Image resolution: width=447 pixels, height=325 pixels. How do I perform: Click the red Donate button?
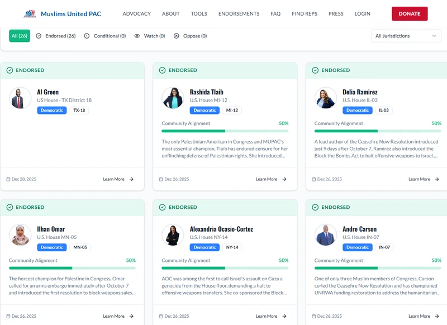(410, 13)
